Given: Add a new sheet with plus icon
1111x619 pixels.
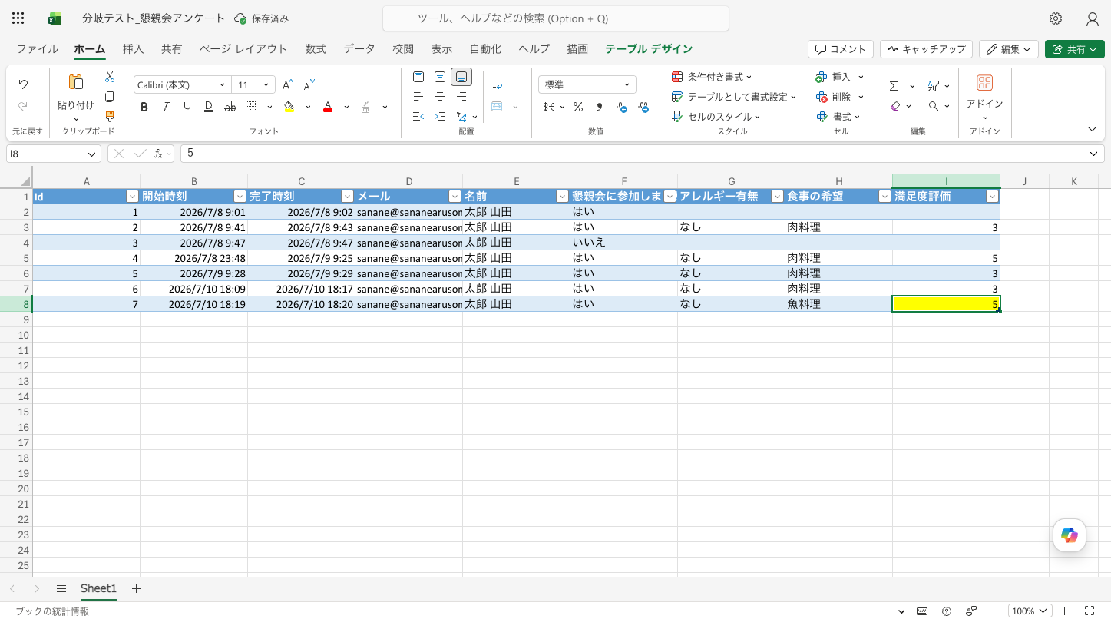Looking at the screenshot, I should pos(137,589).
